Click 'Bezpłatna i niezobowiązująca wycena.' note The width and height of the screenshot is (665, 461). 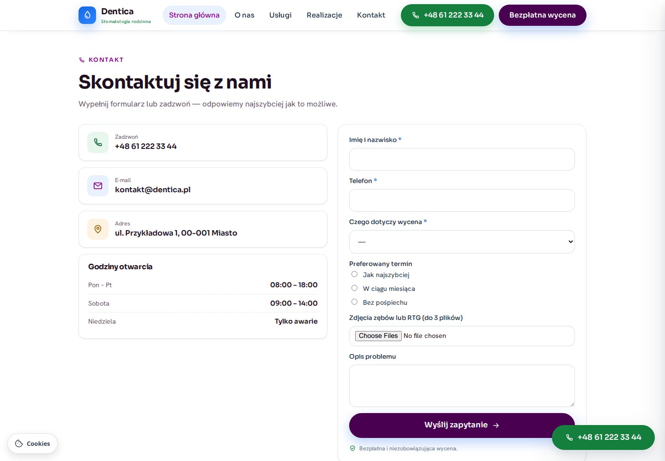408,449
